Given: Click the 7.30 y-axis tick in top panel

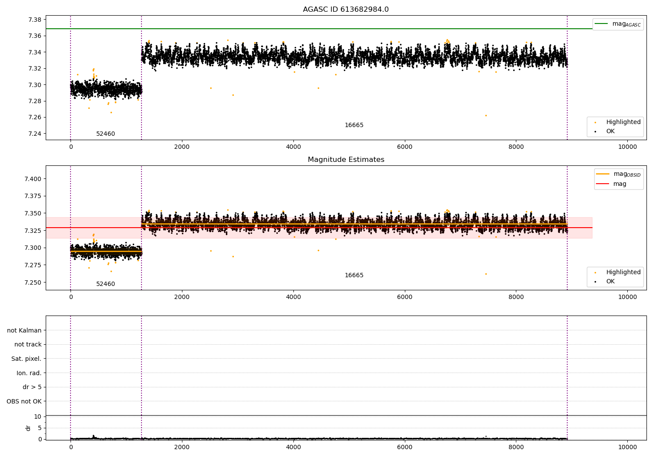Looking at the screenshot, I should (x=35, y=85).
